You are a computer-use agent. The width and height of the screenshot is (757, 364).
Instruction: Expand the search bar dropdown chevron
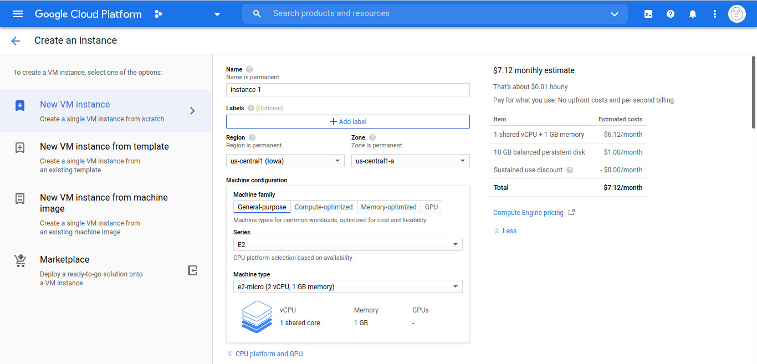click(x=615, y=14)
